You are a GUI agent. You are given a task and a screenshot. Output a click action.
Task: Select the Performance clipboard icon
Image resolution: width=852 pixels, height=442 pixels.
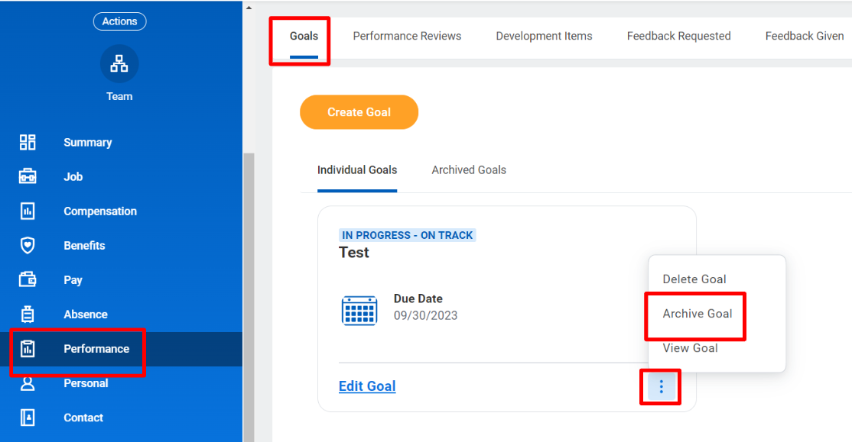point(28,348)
